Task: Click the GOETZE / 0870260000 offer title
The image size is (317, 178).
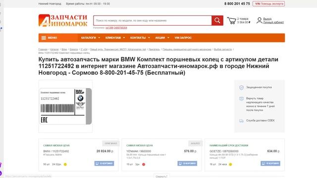Action: 224,151
